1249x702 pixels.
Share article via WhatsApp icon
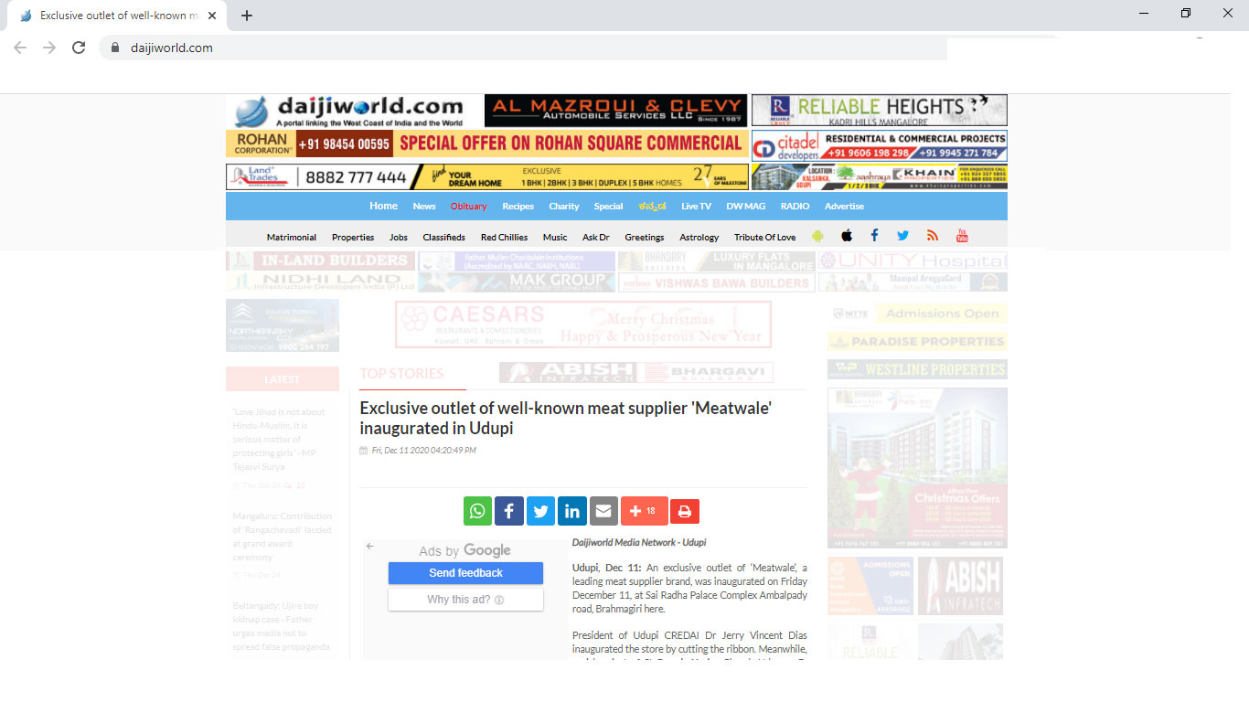(477, 511)
